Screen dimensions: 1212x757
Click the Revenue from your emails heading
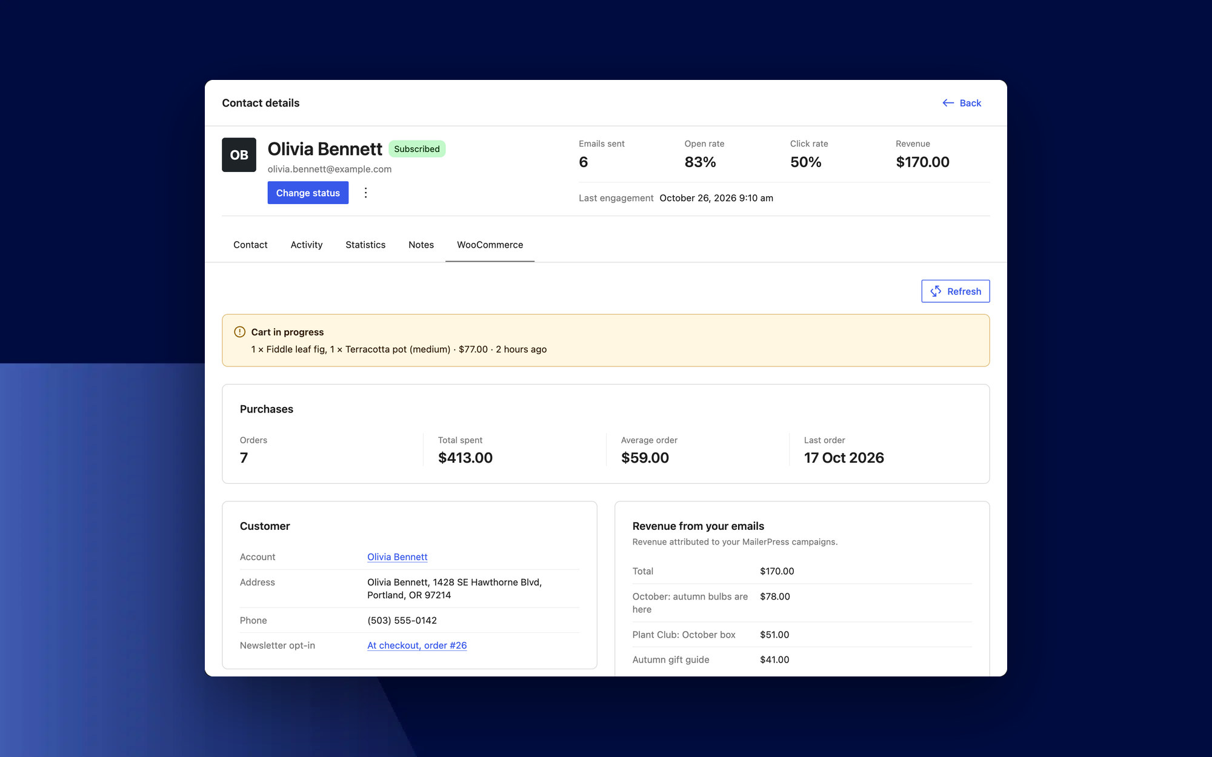(x=698, y=526)
